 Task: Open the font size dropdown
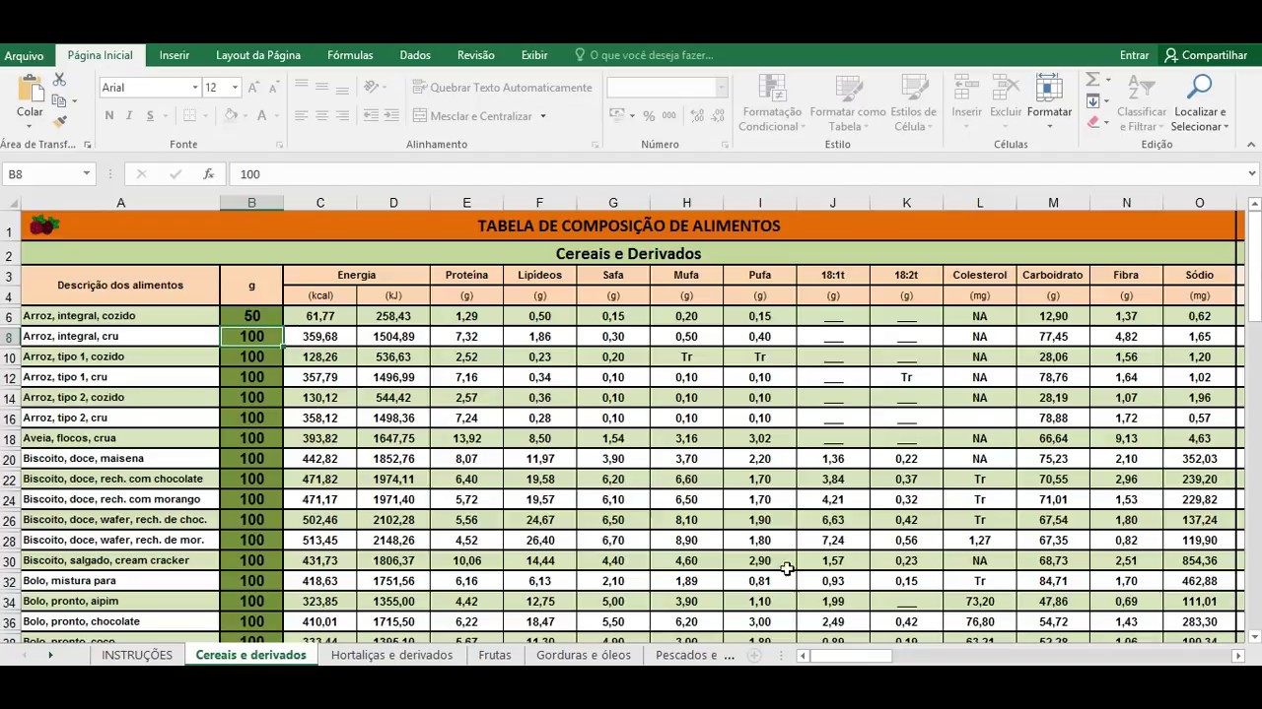[x=235, y=88]
